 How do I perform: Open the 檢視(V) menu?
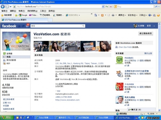click(x=22, y=11)
